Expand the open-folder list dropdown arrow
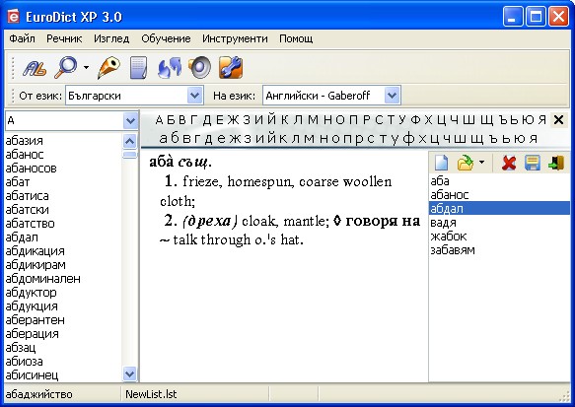 (x=481, y=163)
